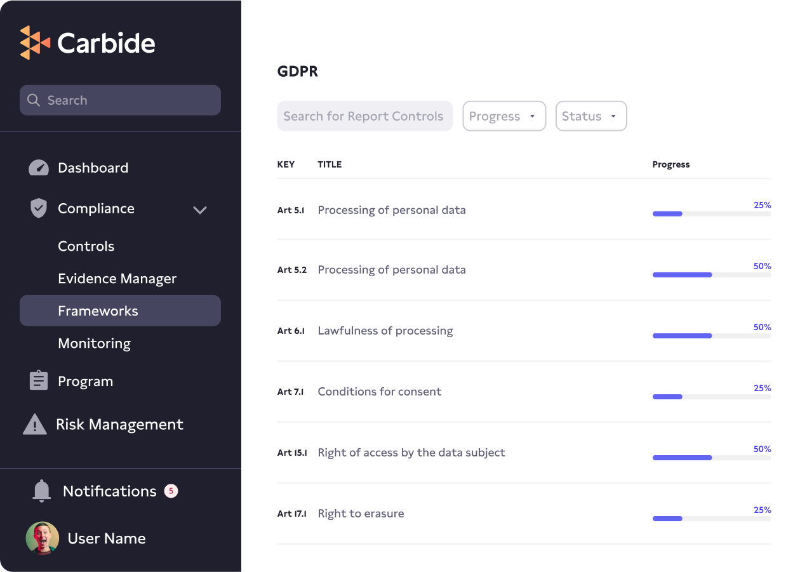Click the Search for Report Controls field
The image size is (800, 572).
(x=364, y=116)
